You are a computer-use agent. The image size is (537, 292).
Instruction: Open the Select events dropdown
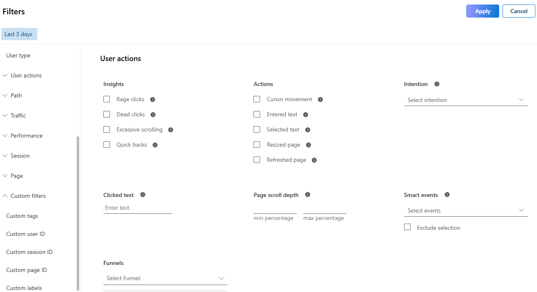pyautogui.click(x=466, y=211)
